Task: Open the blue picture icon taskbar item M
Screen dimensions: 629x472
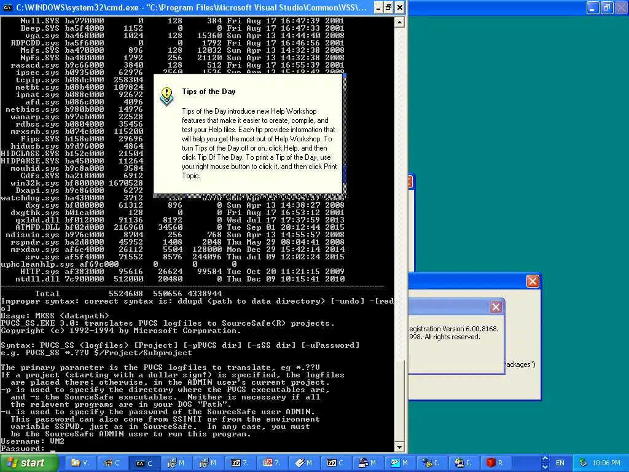Action: point(400,463)
